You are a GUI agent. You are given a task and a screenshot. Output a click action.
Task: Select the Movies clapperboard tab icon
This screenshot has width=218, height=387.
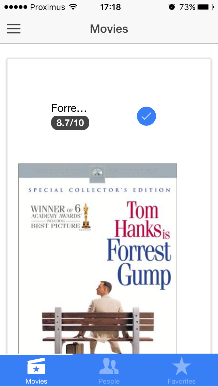tap(36, 366)
